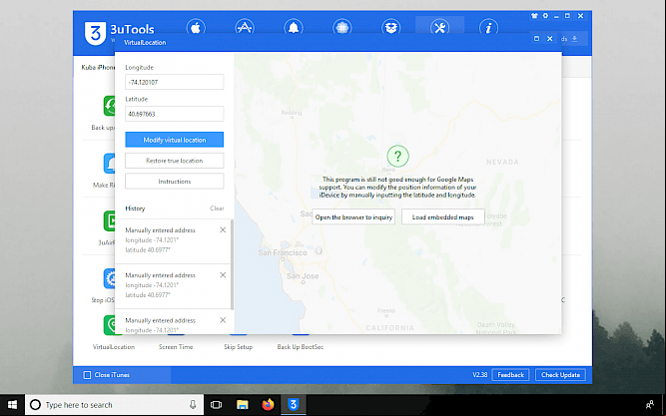
Task: Open the iDevice Apple tab icon
Action: (196, 28)
